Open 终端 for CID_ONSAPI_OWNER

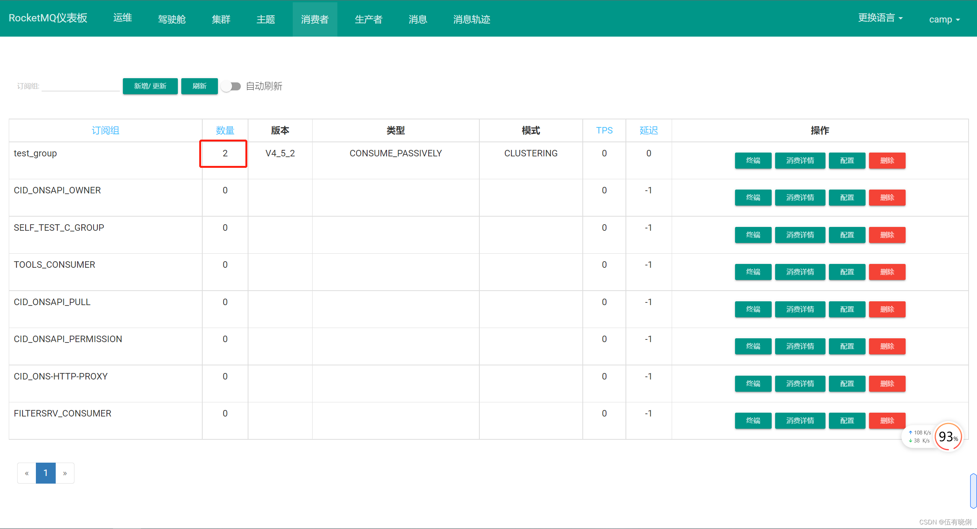point(753,198)
